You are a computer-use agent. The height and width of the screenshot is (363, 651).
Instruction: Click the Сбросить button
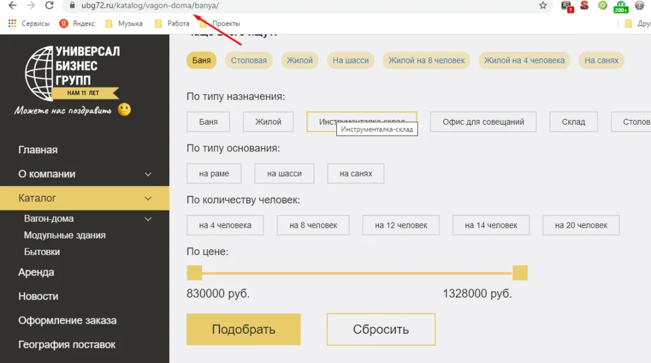381,329
